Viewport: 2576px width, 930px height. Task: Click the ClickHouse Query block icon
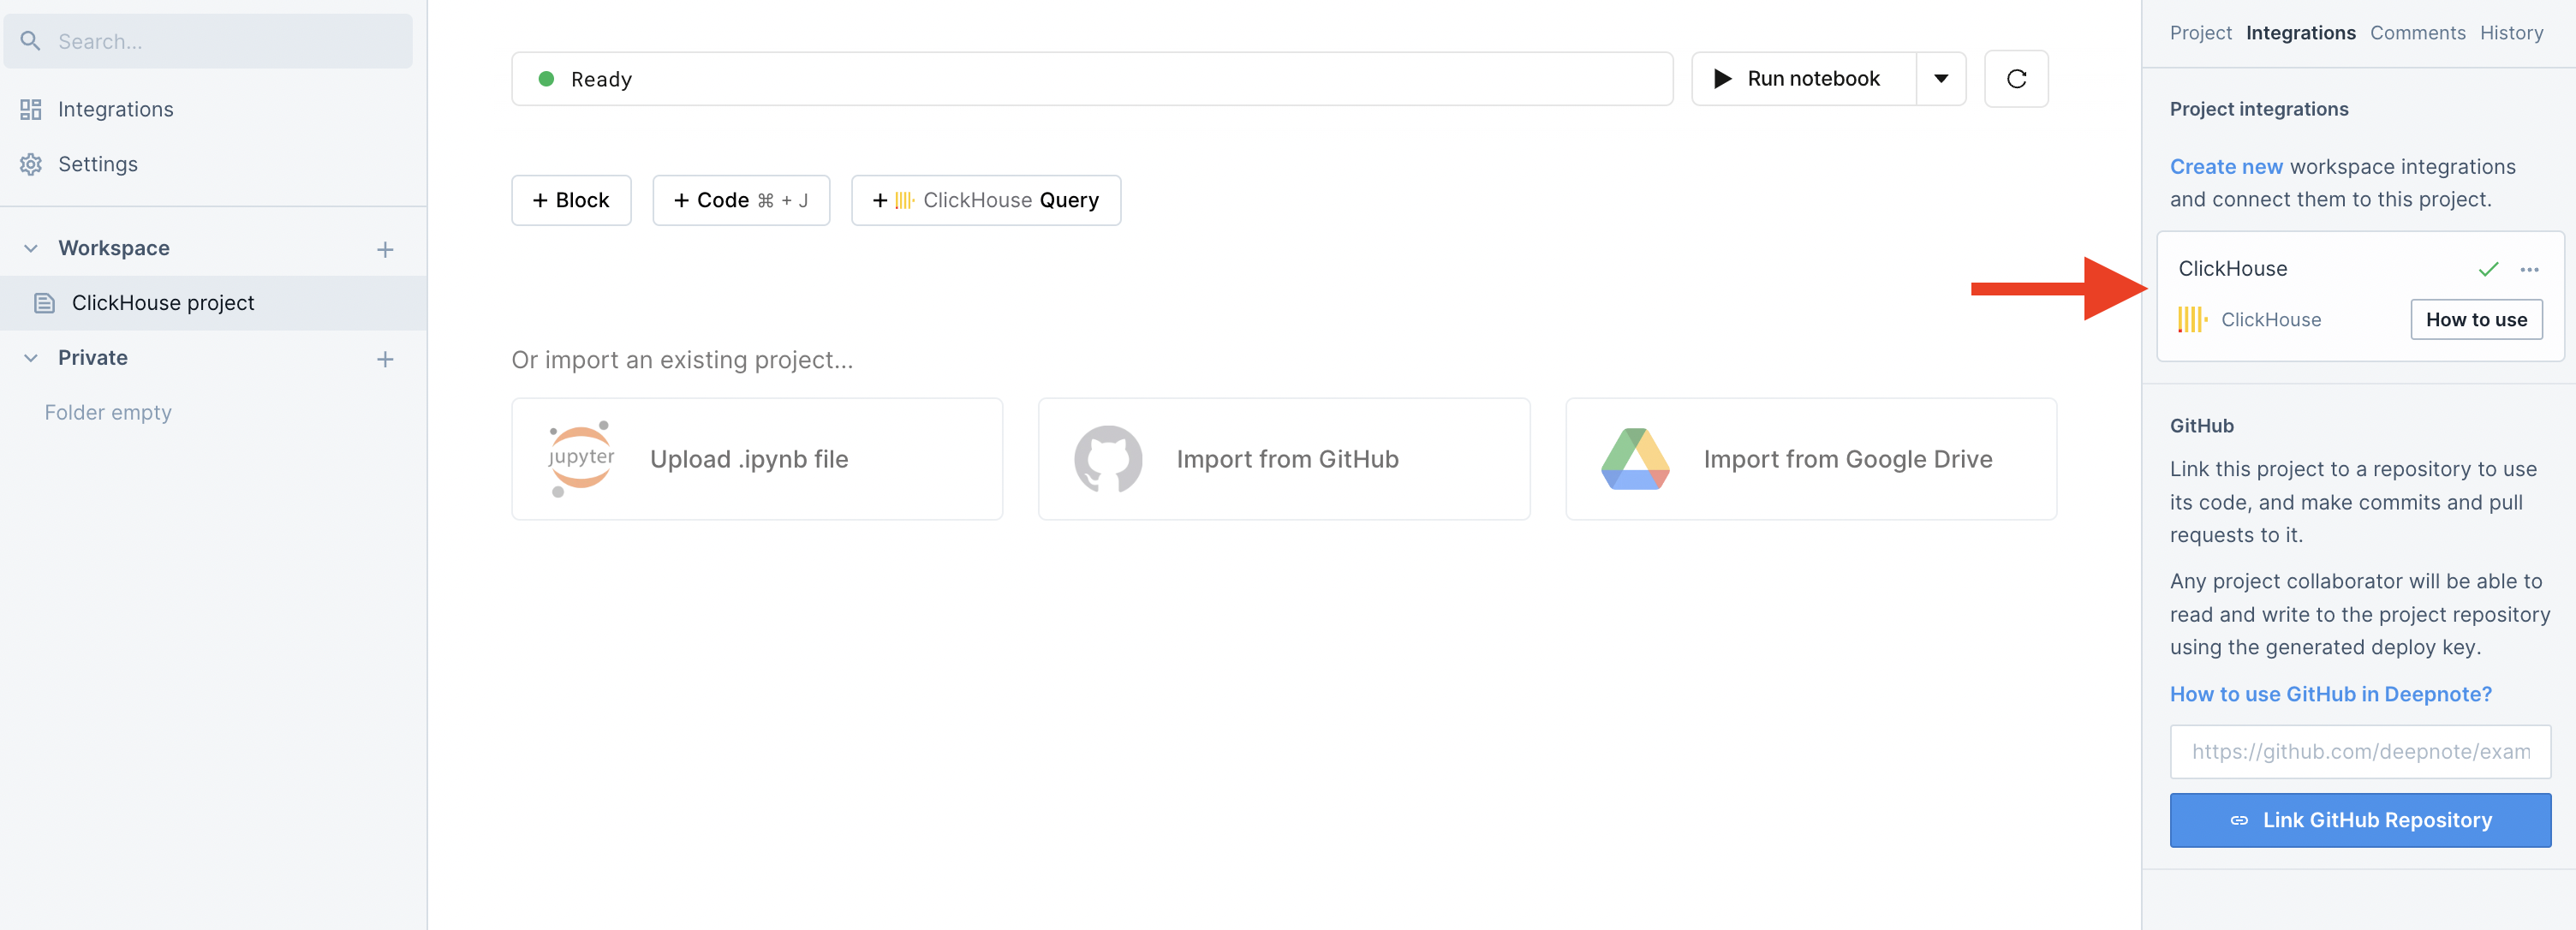[x=902, y=199]
